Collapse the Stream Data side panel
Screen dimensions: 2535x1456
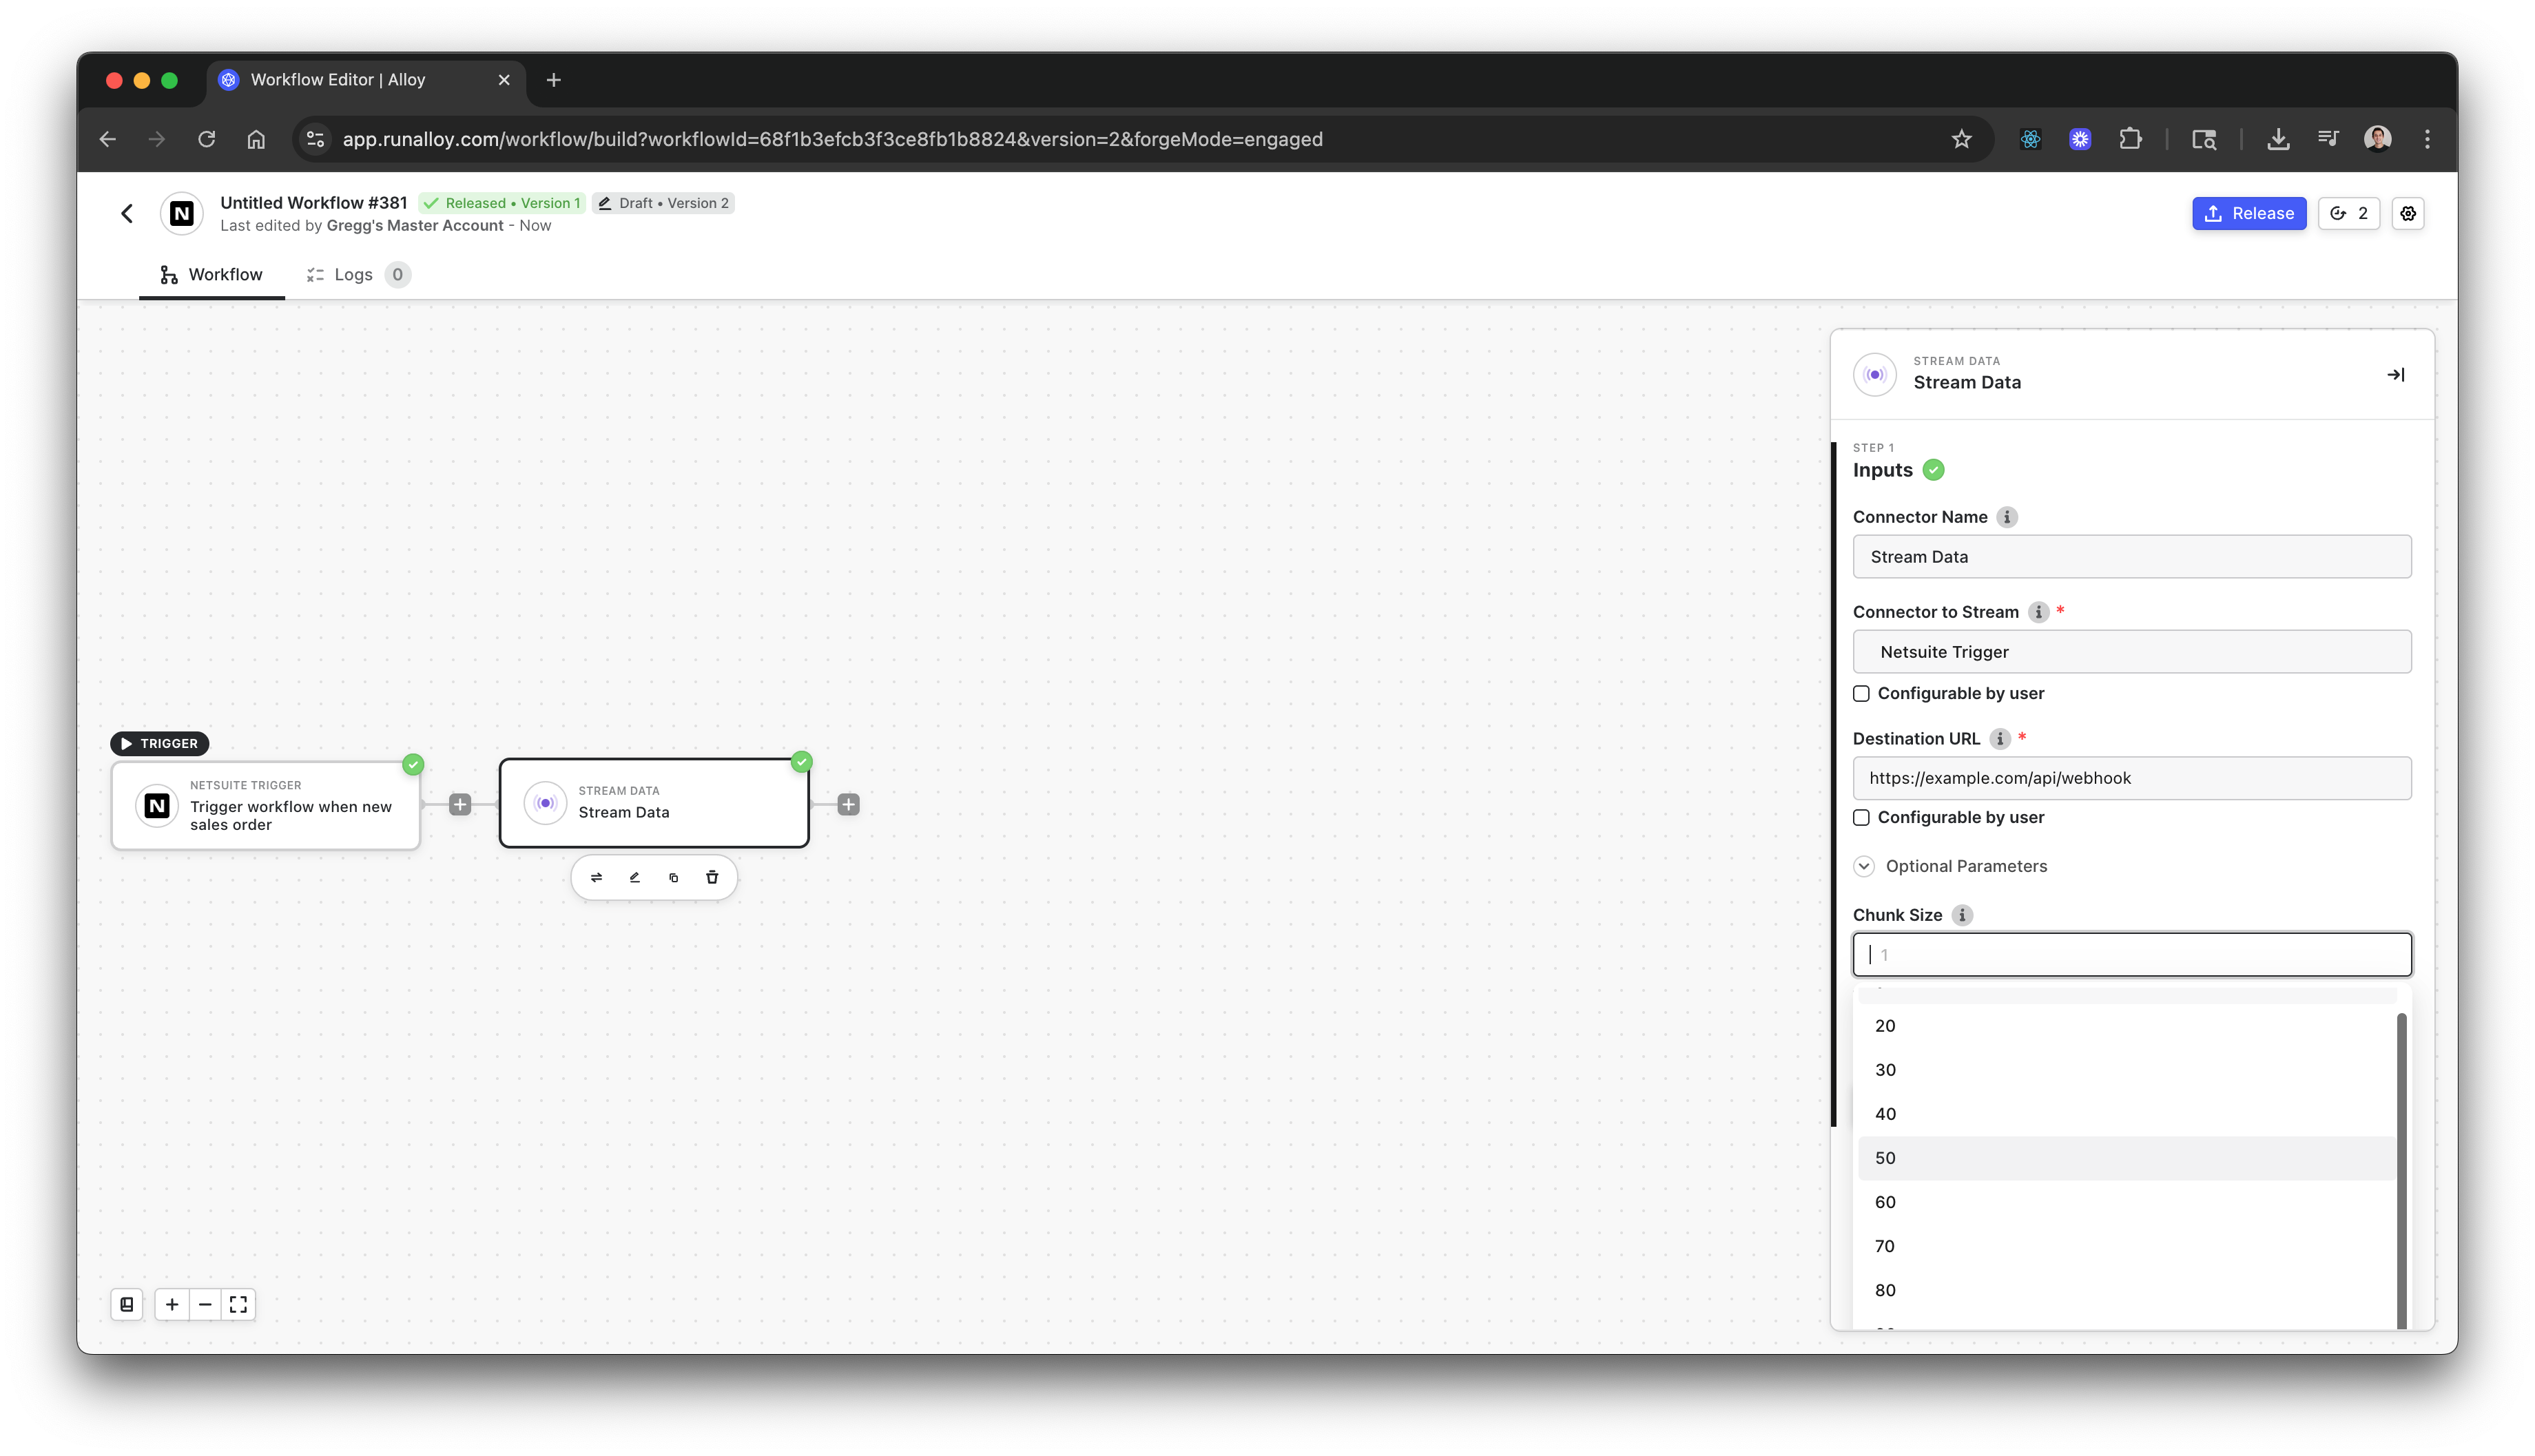(2395, 374)
